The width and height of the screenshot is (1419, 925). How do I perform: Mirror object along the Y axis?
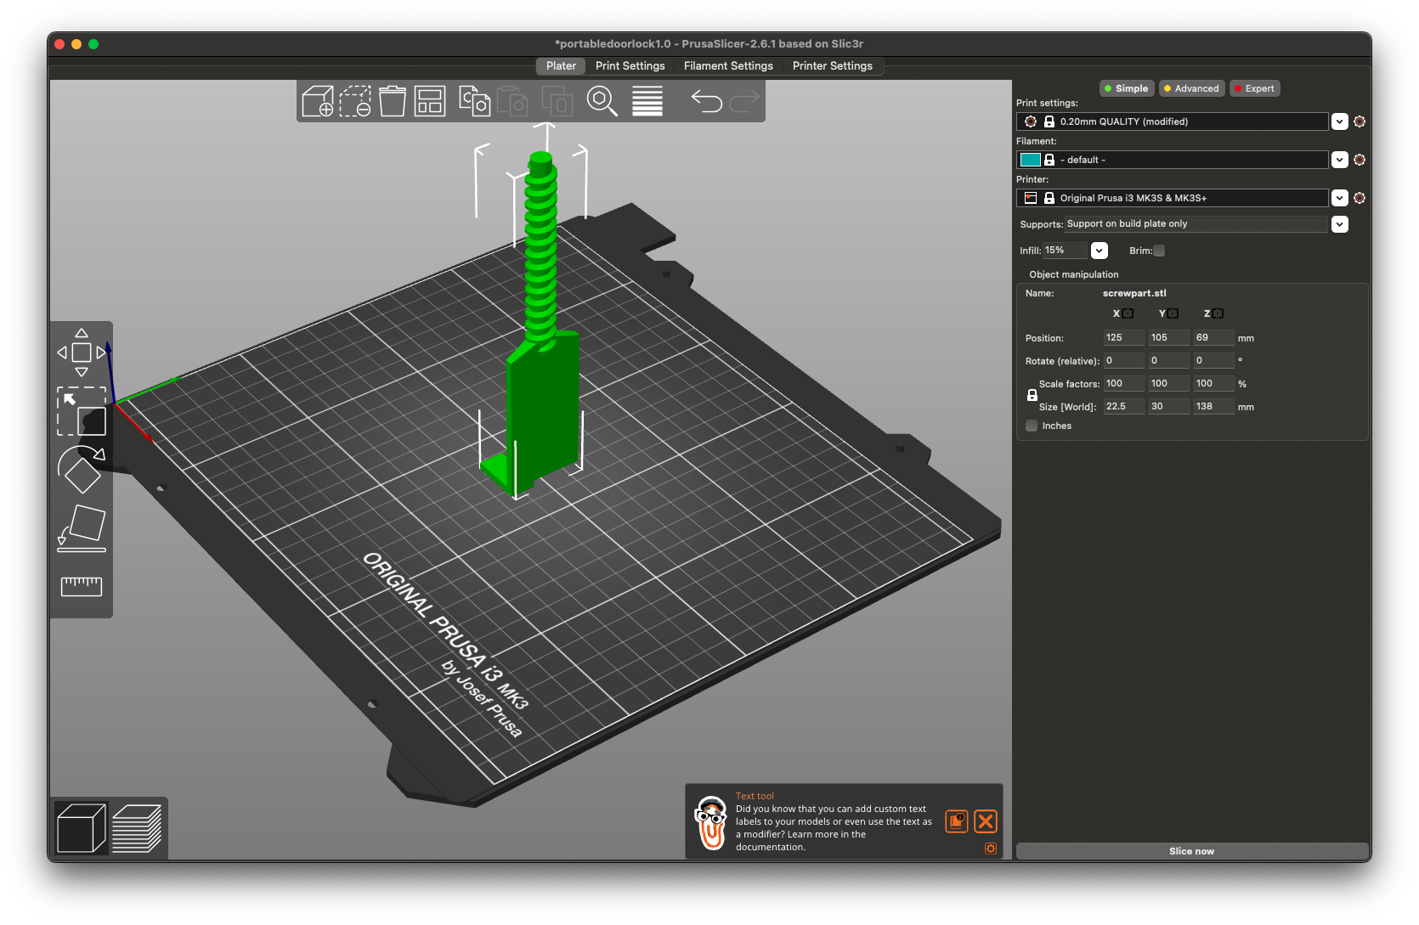(x=1173, y=313)
